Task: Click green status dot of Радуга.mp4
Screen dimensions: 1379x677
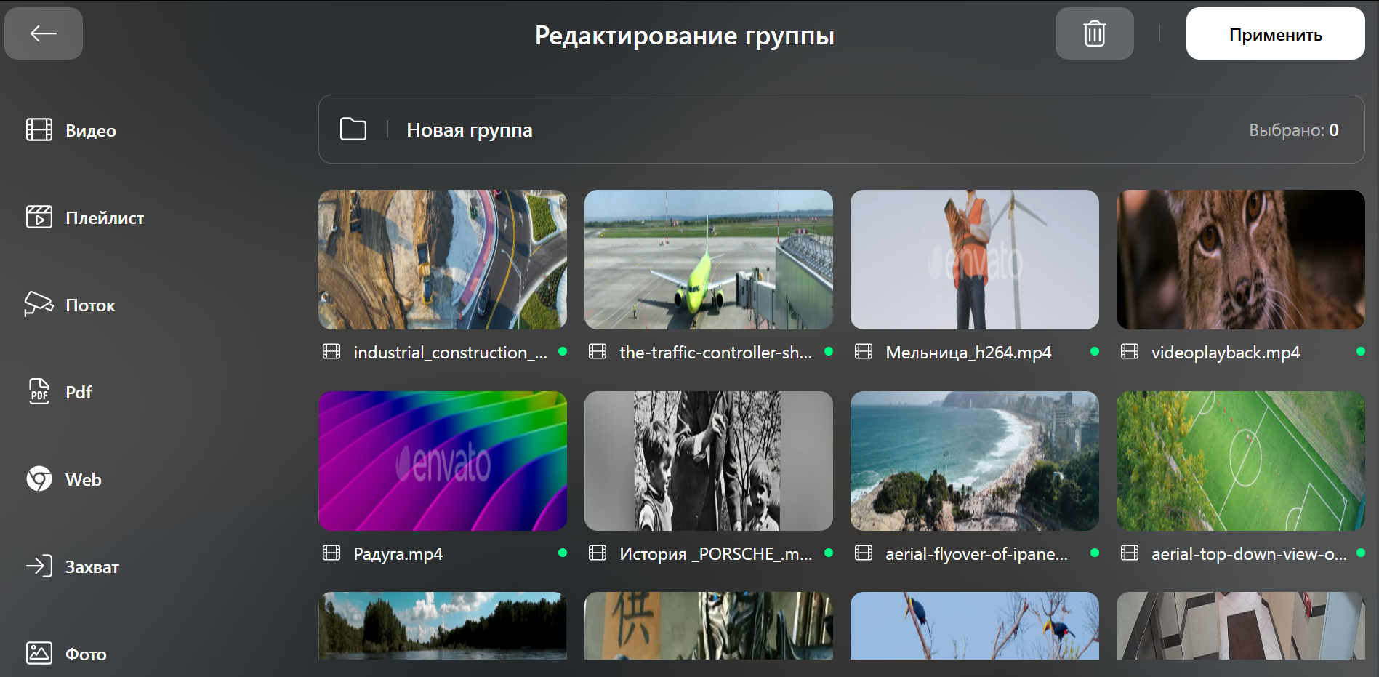Action: coord(563,553)
